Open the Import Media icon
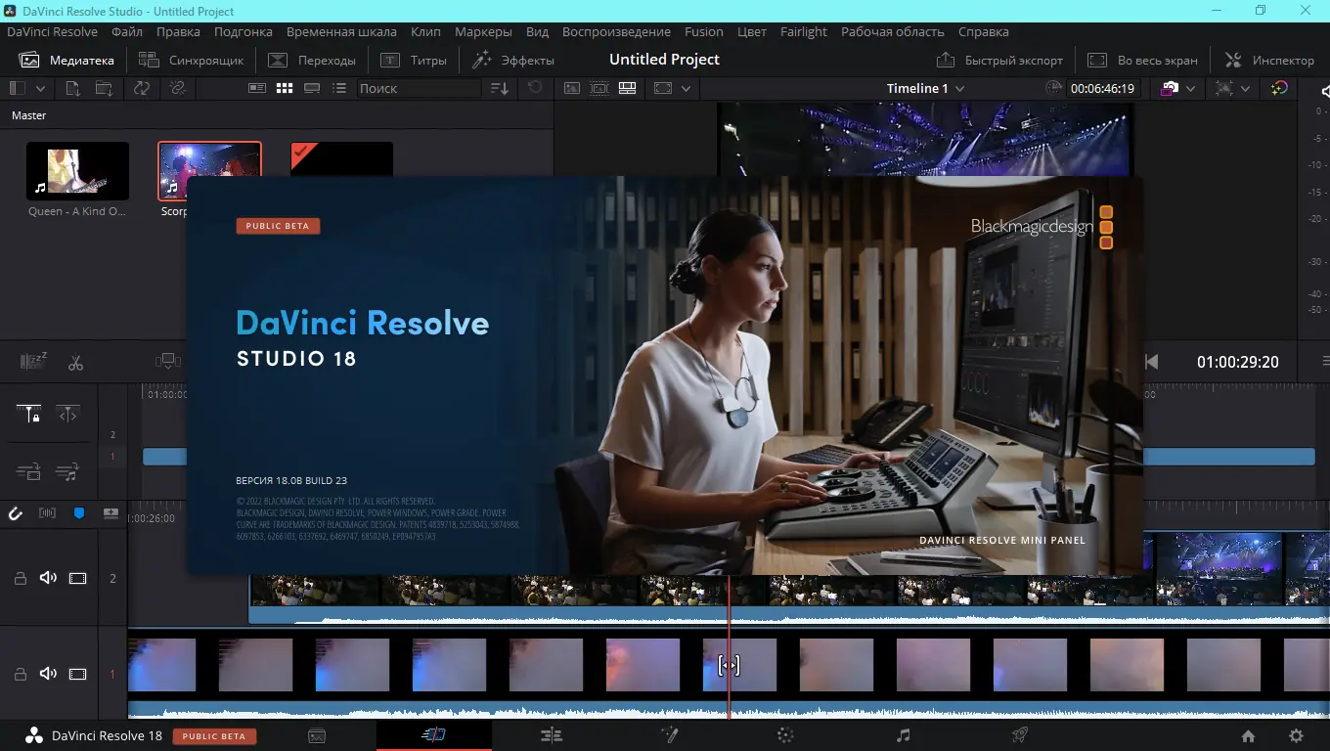Screen dimensions: 1330x751 tap(72, 88)
